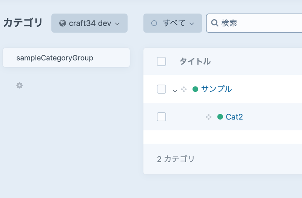This screenshot has height=198, width=302.
Task: Click the move handle icon for サンプル
Action: (183, 90)
